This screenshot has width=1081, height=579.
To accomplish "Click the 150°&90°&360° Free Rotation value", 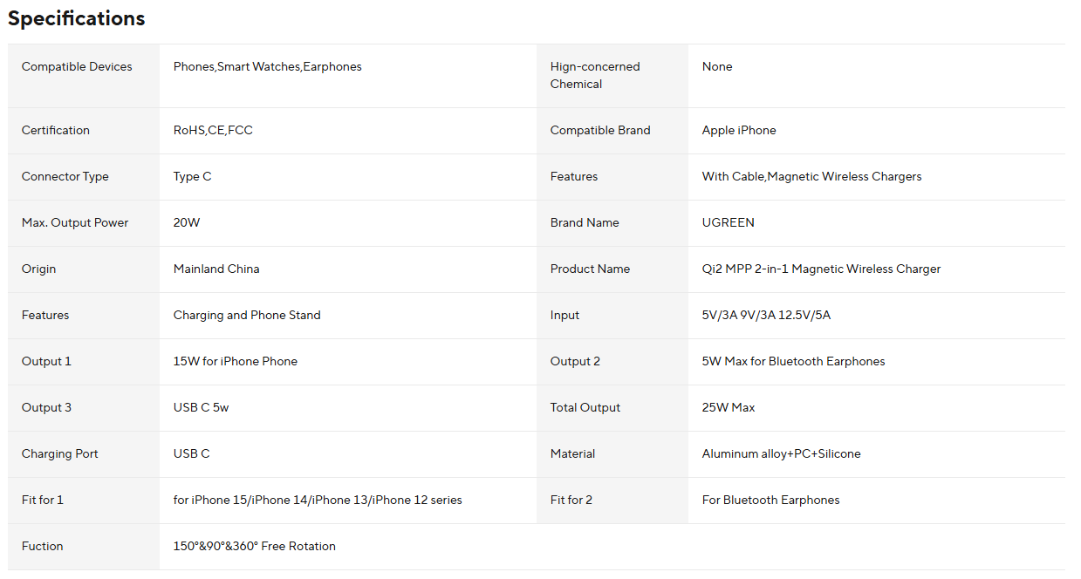I will point(255,546).
